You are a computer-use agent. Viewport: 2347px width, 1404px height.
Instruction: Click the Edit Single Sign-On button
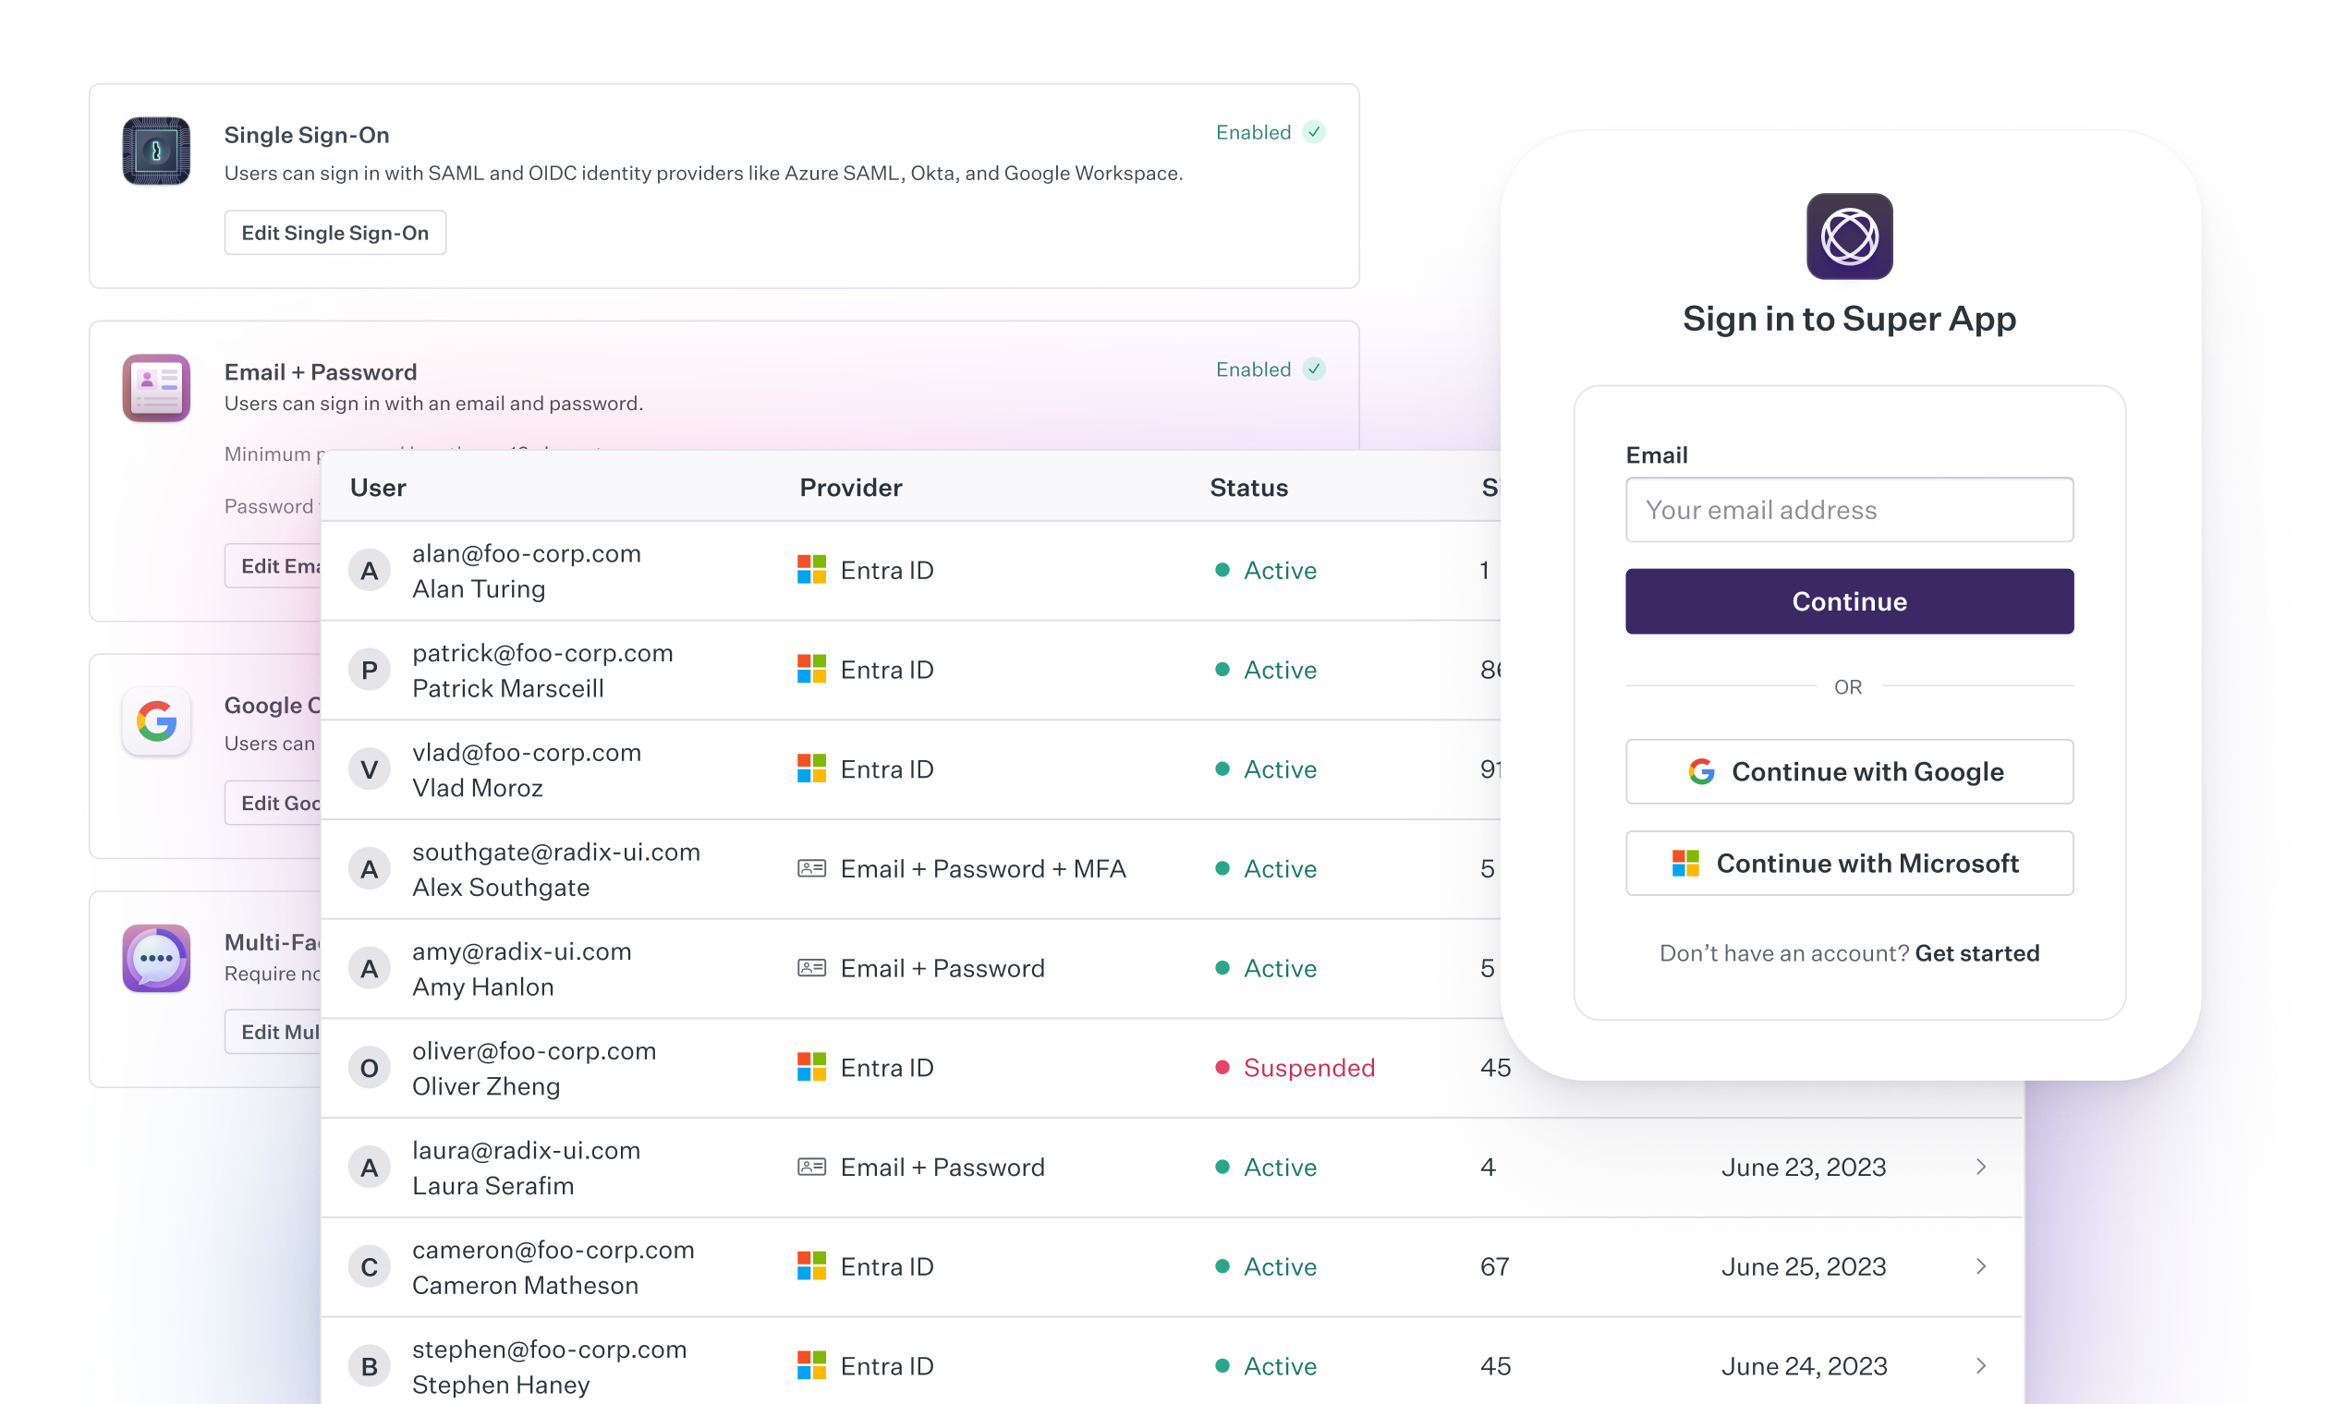click(x=335, y=232)
